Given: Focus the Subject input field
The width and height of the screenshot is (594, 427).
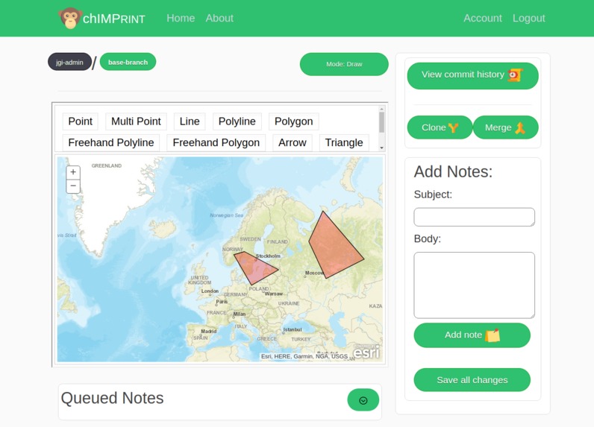Looking at the screenshot, I should pos(475,217).
